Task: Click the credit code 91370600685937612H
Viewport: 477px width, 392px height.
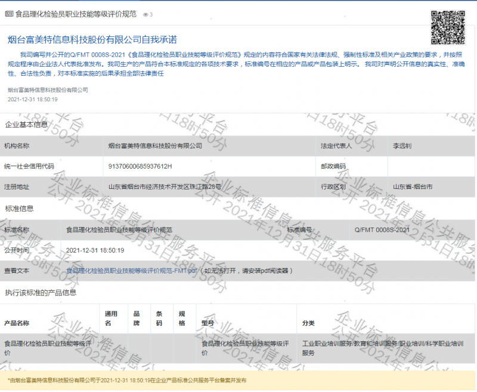Action: click(x=140, y=166)
